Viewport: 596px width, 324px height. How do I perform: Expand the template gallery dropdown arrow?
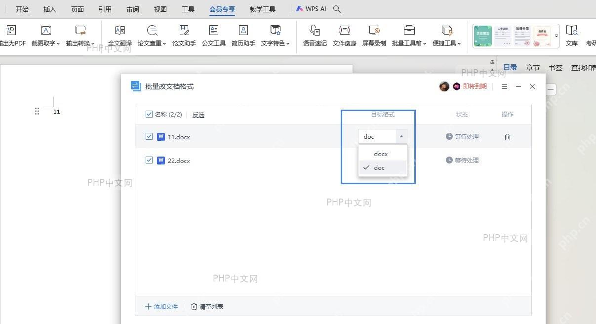(x=556, y=36)
